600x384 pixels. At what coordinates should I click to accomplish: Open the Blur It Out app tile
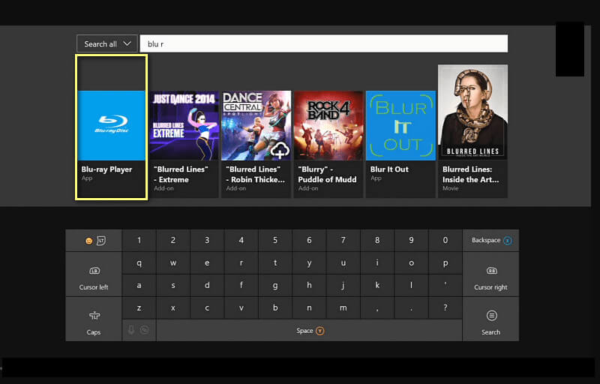[400, 144]
